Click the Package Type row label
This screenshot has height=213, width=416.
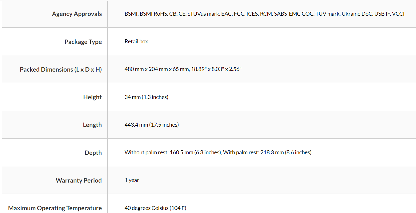tap(83, 42)
